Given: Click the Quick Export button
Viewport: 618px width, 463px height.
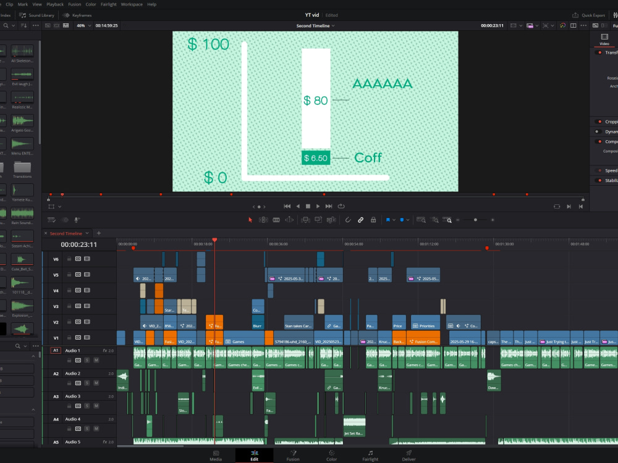Looking at the screenshot, I should coord(588,15).
